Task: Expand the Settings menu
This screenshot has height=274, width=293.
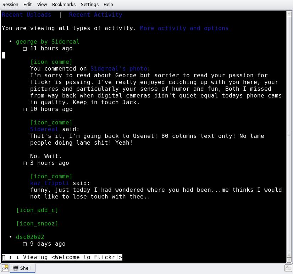Action: (89, 4)
